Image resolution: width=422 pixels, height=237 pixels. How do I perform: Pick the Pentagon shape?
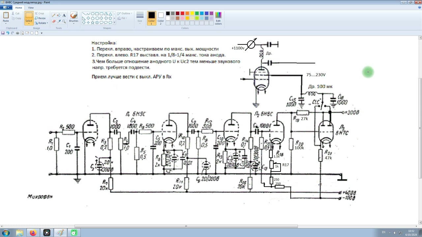[x=93, y=18]
